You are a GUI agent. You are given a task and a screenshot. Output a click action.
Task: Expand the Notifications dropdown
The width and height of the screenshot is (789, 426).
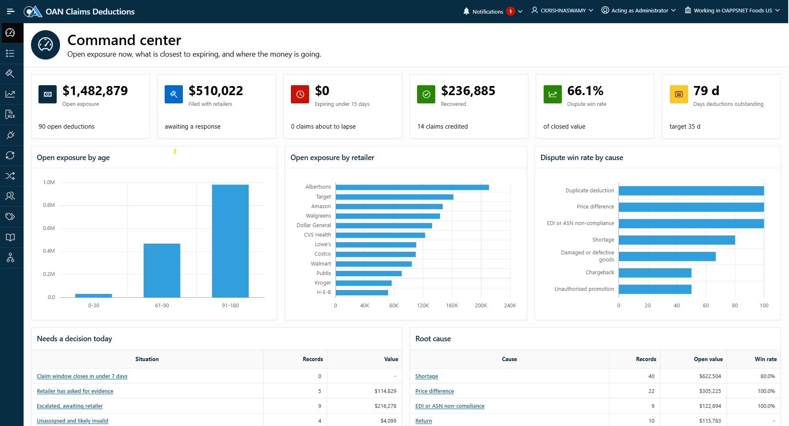click(x=493, y=11)
